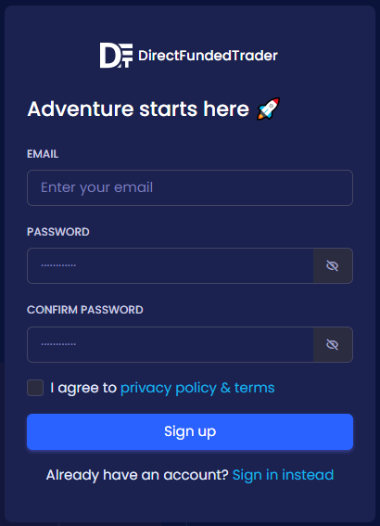Click the blue Sign up button
Viewport: 380px width, 526px height.
click(190, 431)
